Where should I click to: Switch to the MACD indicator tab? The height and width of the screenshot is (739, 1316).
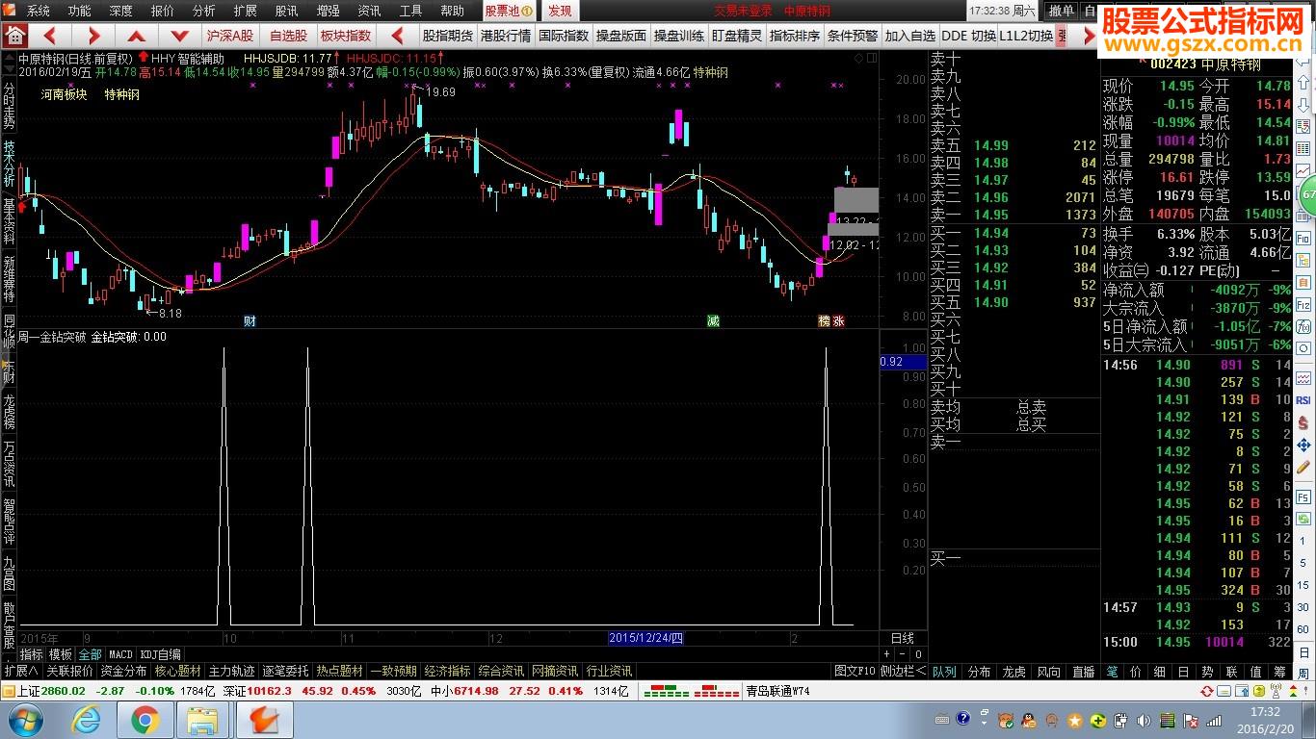coord(120,654)
